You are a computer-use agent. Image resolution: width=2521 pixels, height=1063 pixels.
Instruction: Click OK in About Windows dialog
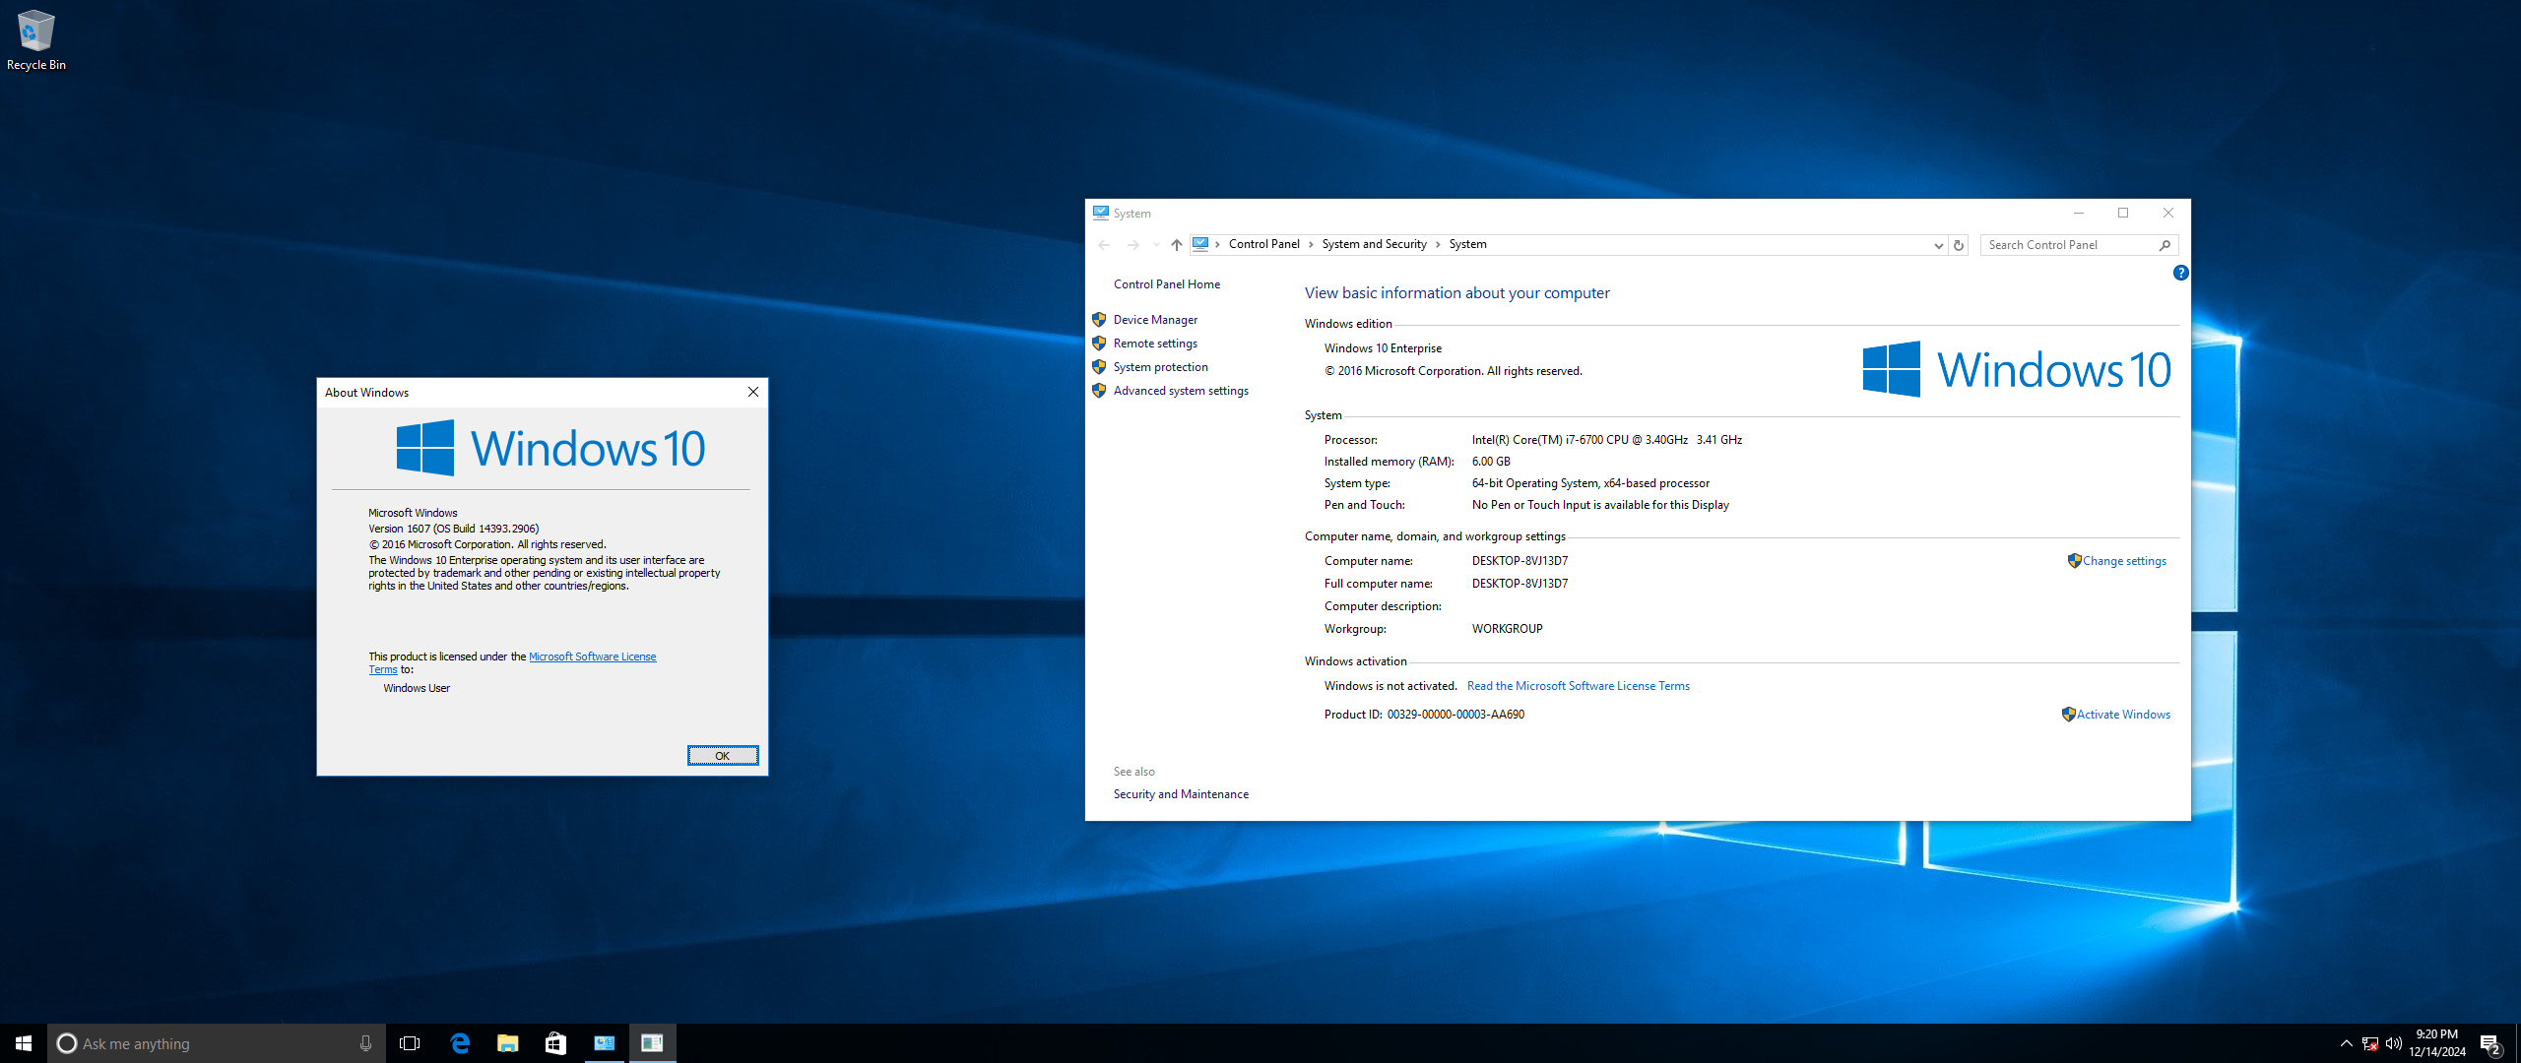(723, 756)
